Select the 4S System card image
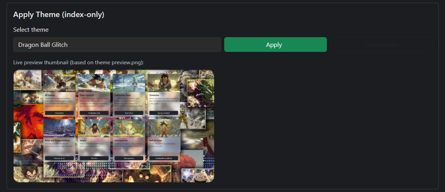This screenshot has height=192, width=445. click(59, 83)
